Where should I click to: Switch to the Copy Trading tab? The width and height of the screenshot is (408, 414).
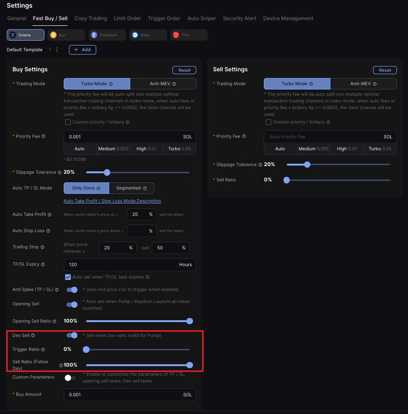(x=91, y=18)
